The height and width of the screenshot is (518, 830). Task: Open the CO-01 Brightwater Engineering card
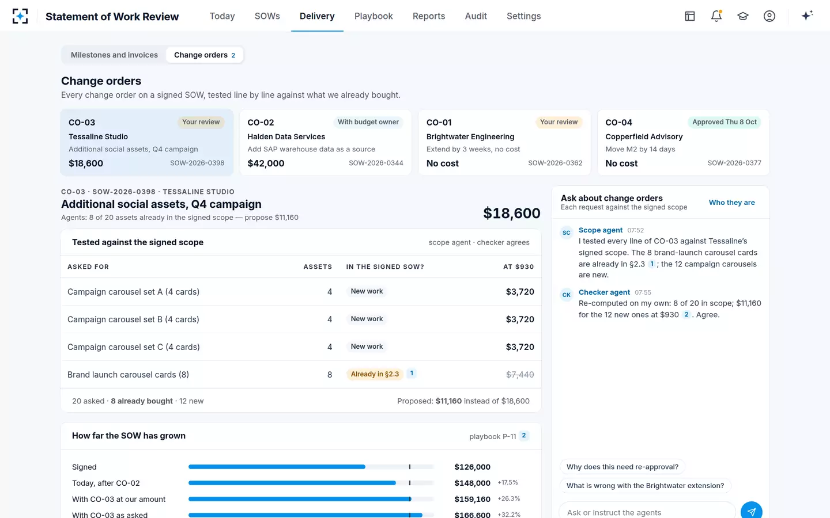(x=504, y=143)
